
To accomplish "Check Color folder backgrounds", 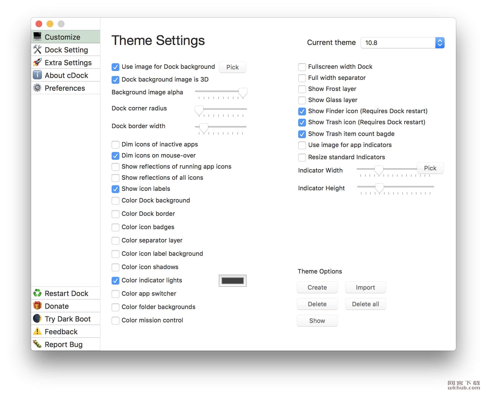I will pyautogui.click(x=116, y=307).
